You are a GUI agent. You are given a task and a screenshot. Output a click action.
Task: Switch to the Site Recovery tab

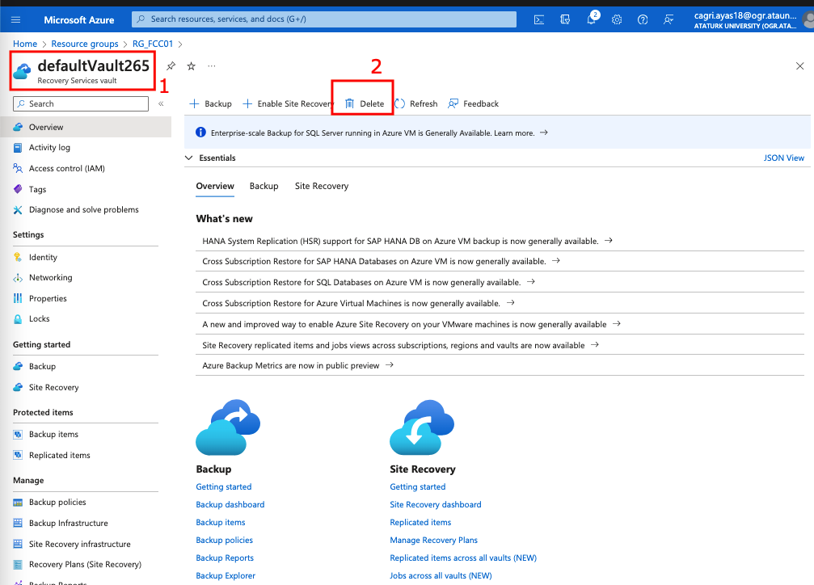tap(321, 186)
